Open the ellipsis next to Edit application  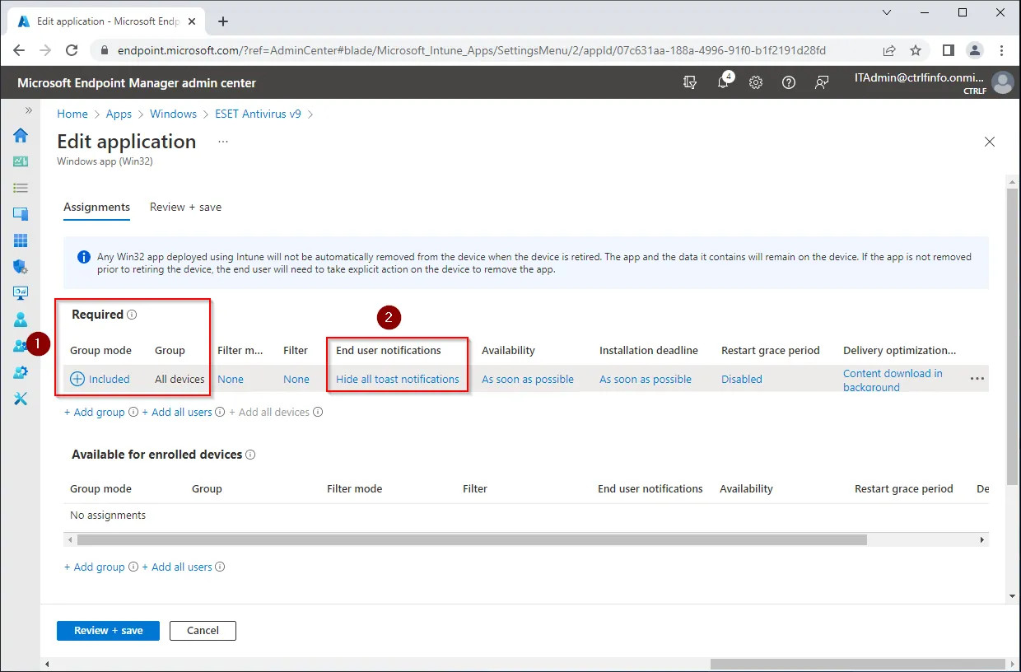pos(222,142)
